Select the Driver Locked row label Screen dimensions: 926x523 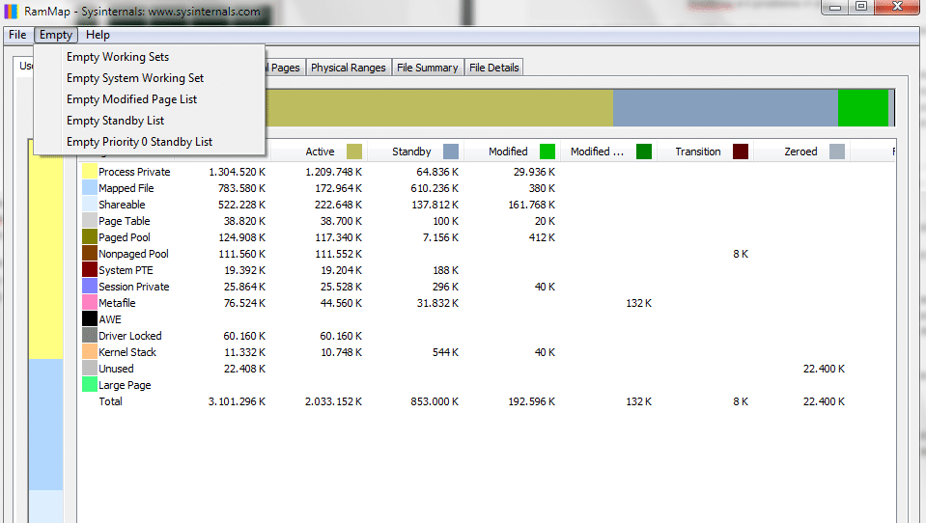130,336
